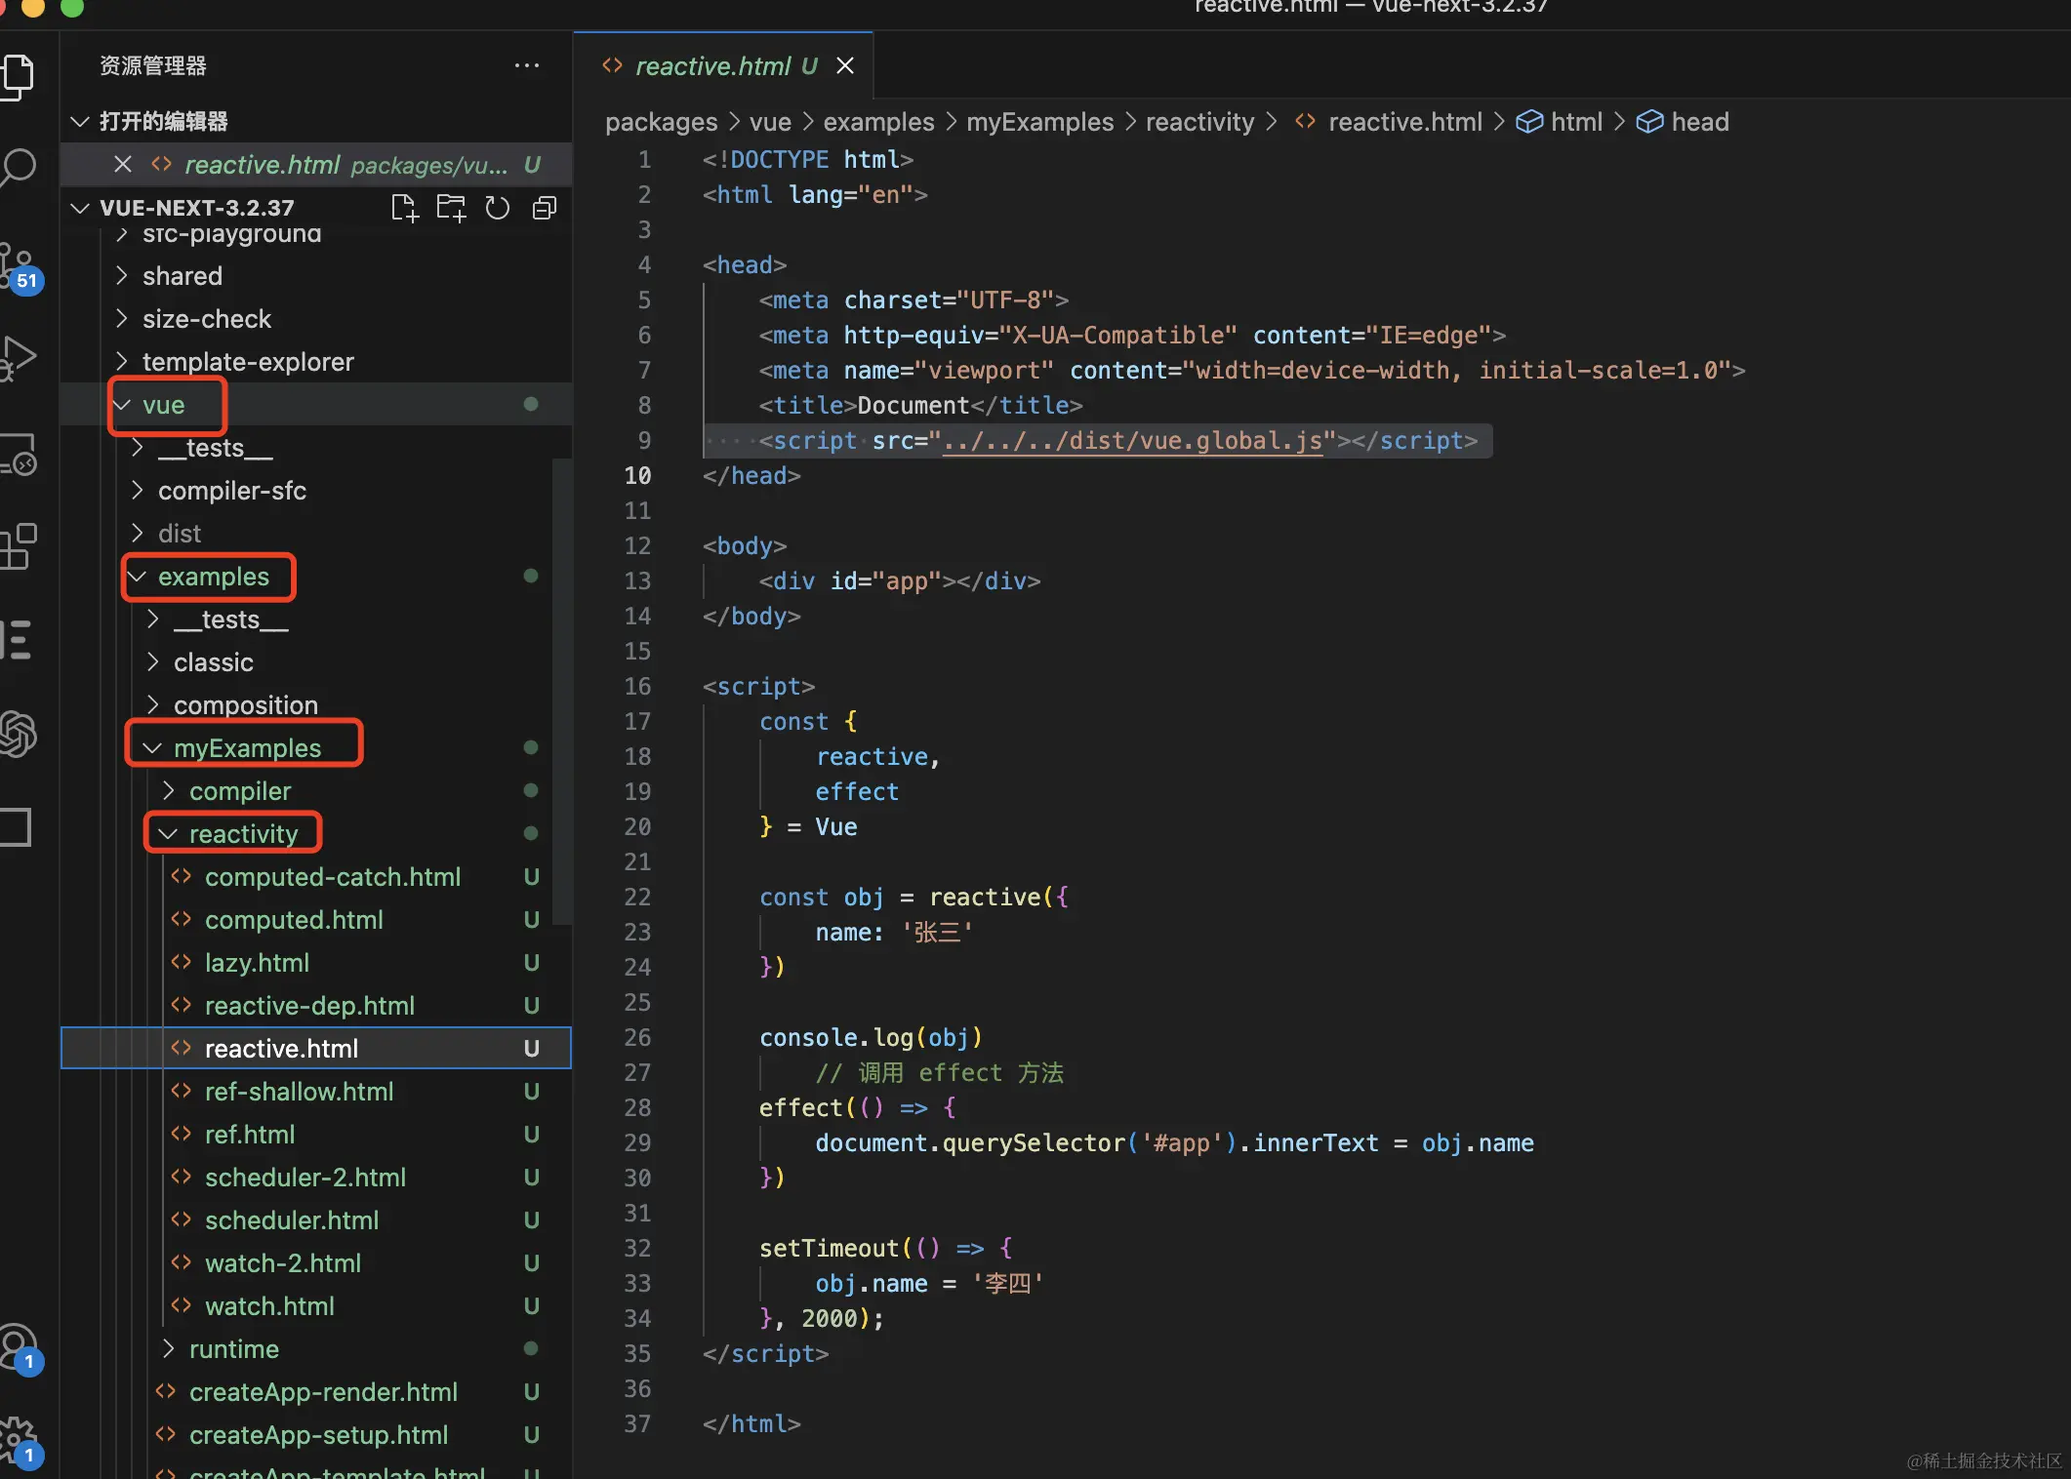Collapse all folders in explorer
This screenshot has width=2071, height=1479.
(545, 208)
